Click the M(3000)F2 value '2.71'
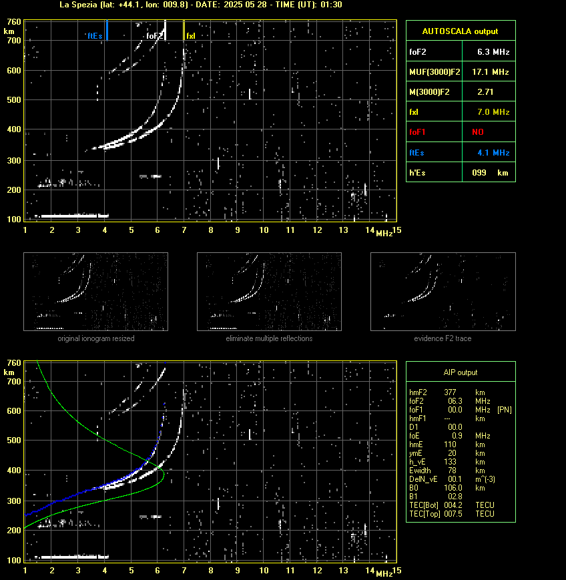Image resolution: width=566 pixels, height=580 pixels. point(485,91)
